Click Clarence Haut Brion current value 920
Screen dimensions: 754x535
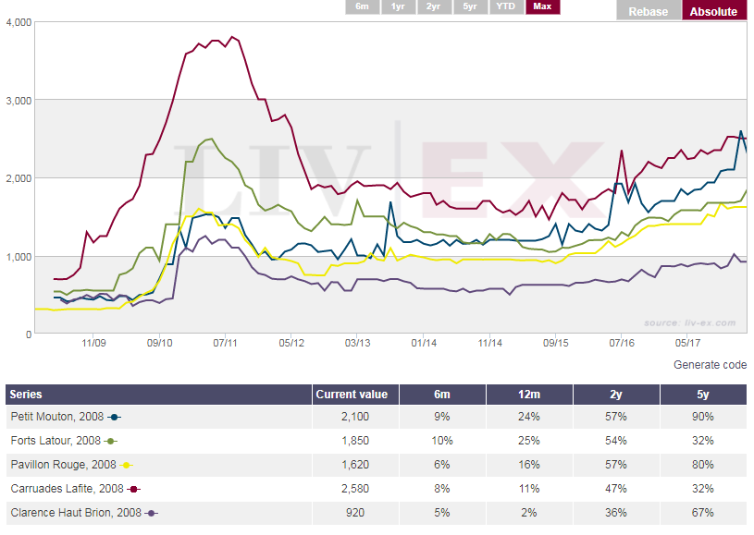[355, 513]
